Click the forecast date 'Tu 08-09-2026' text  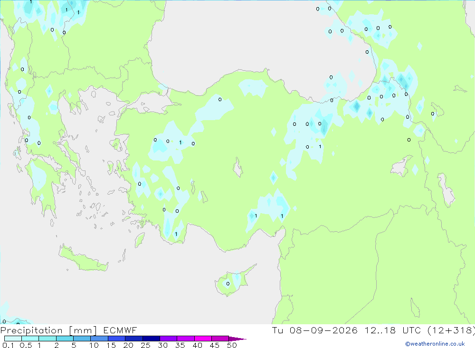click(314, 330)
